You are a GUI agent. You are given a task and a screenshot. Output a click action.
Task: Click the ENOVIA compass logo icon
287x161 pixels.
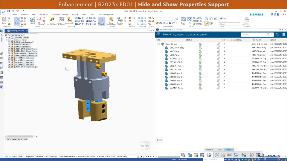pyautogui.click(x=158, y=35)
